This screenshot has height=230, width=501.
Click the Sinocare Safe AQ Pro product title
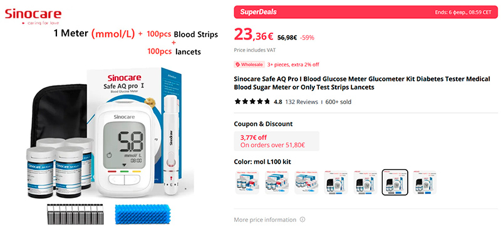(362, 83)
